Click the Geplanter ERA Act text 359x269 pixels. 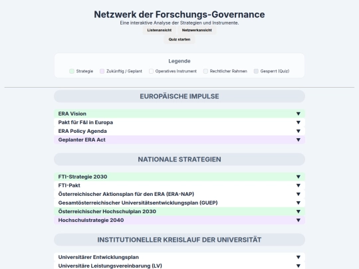point(82,139)
